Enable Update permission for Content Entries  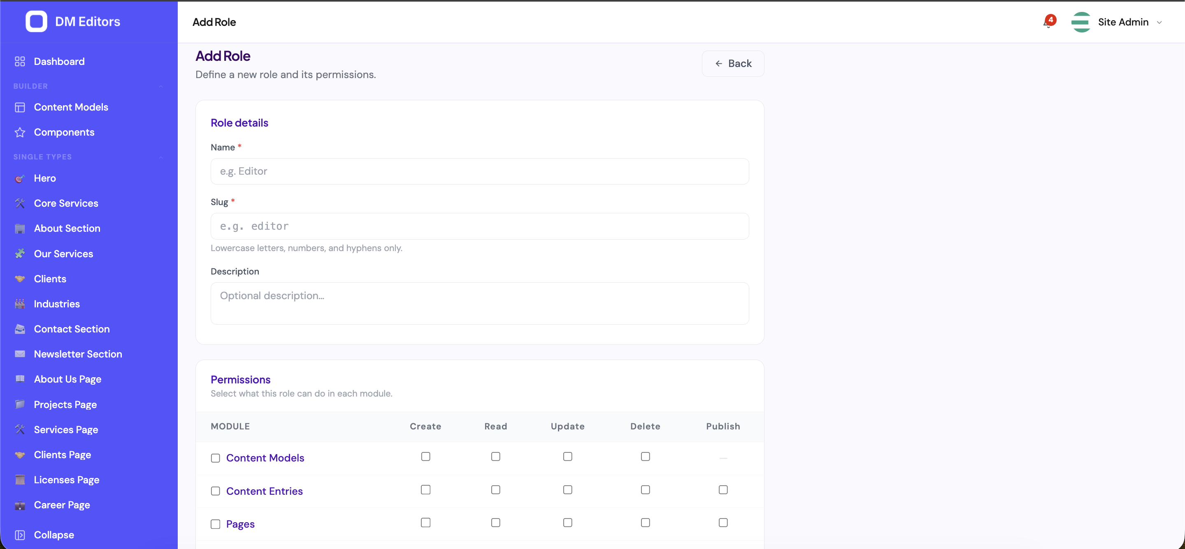click(x=568, y=490)
